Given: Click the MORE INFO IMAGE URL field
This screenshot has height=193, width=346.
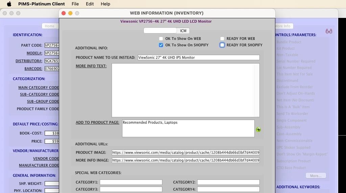Looking at the screenshot, I should [x=186, y=160].
